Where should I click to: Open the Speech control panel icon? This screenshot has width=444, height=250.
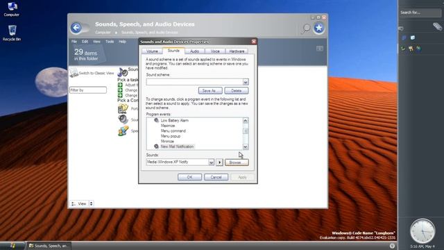(123, 131)
